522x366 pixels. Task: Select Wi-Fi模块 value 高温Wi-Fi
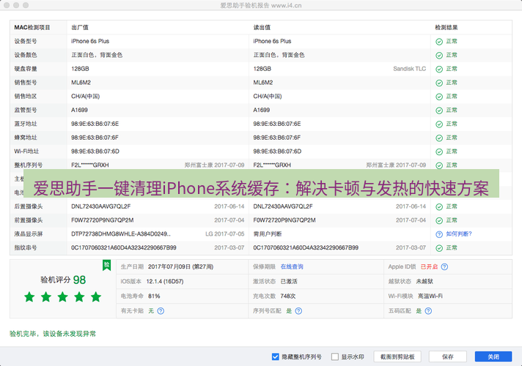(430, 296)
